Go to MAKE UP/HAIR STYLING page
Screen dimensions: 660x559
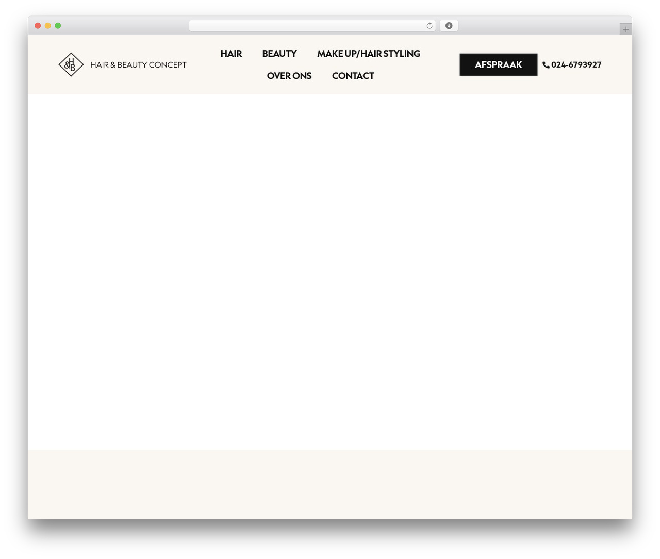[x=369, y=54]
